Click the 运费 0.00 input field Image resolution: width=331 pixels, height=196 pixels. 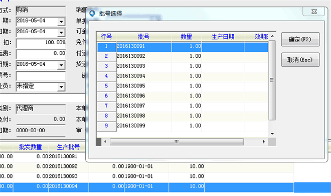41,54
